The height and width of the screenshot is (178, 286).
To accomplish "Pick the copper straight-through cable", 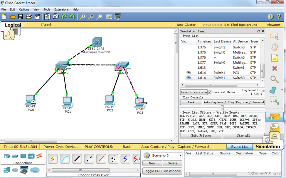I will tap(77, 159).
